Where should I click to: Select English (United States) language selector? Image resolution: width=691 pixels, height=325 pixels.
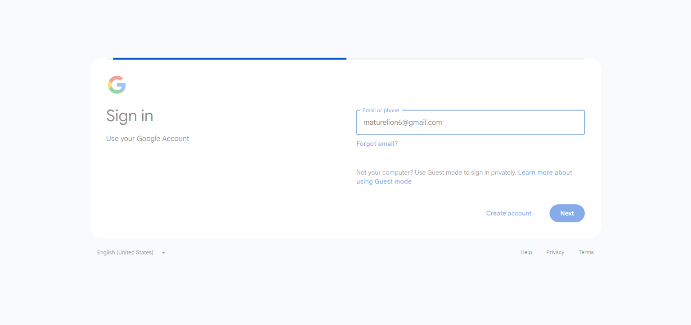pos(131,252)
